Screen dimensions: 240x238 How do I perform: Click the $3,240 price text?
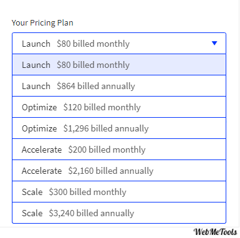[x=62, y=213]
